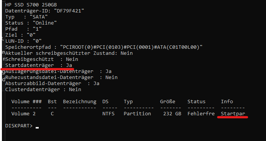Screen dimensions: 266x141
Task: Click the underlined Startdatenträger Ja line
Action: [x=39, y=65]
